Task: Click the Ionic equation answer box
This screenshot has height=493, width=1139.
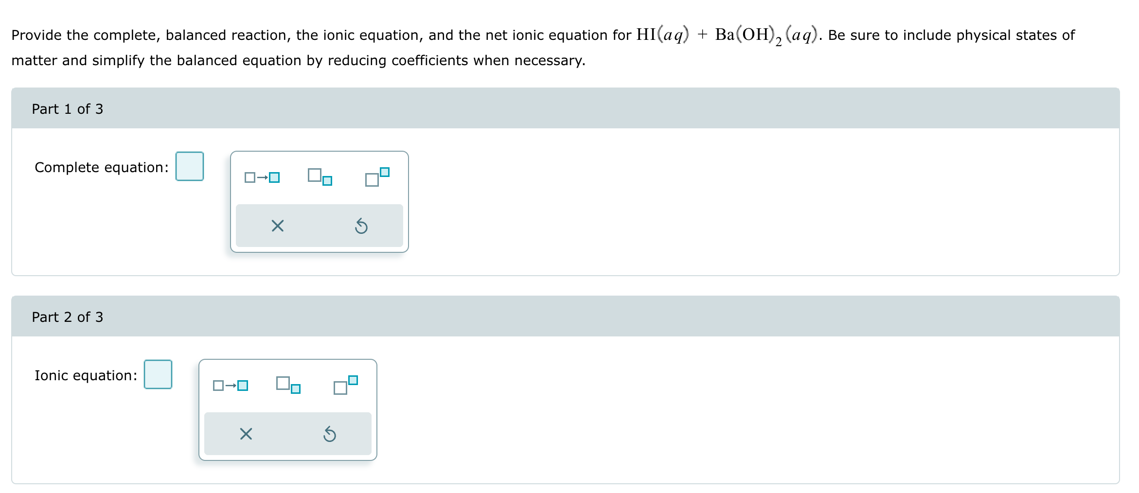Action: 158,374
